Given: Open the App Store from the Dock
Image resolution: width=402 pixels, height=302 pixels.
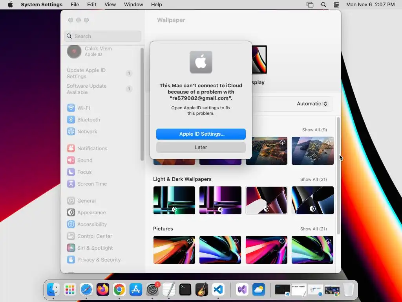Looking at the screenshot, I should (x=135, y=290).
